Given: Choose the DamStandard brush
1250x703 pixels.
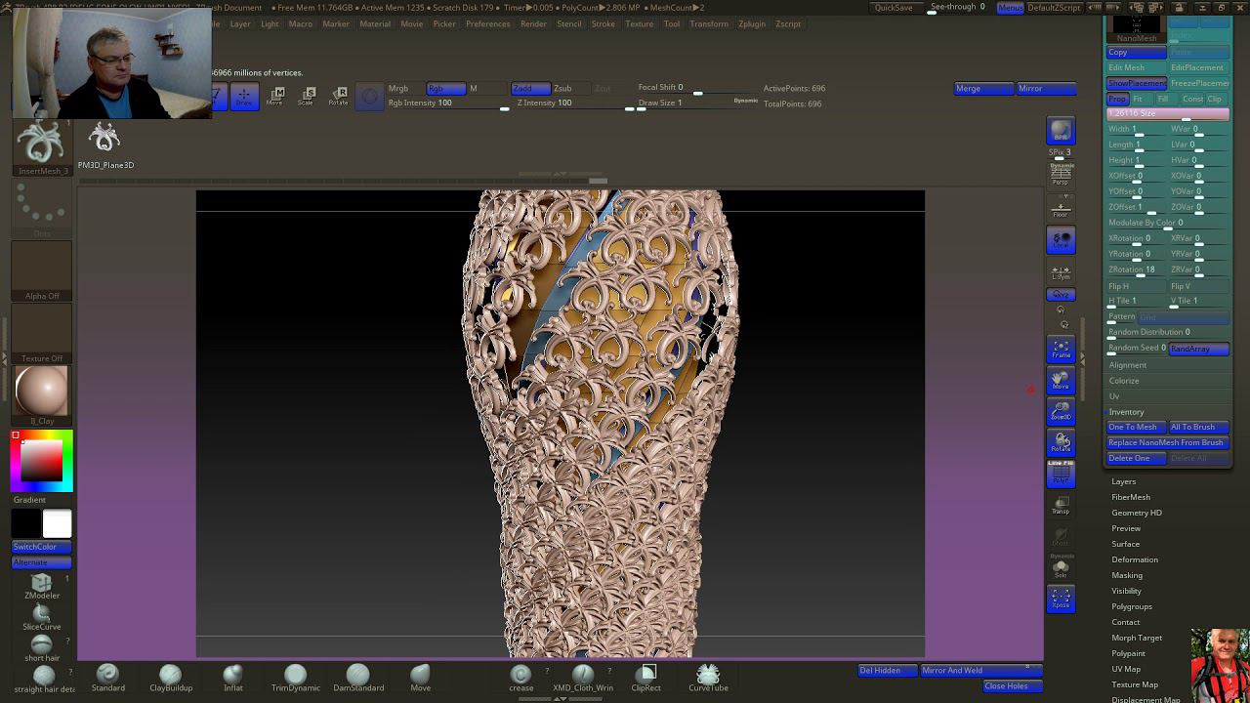Looking at the screenshot, I should [357, 676].
